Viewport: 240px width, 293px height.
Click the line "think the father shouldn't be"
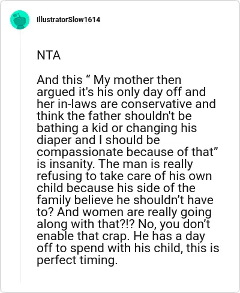[x=114, y=116]
